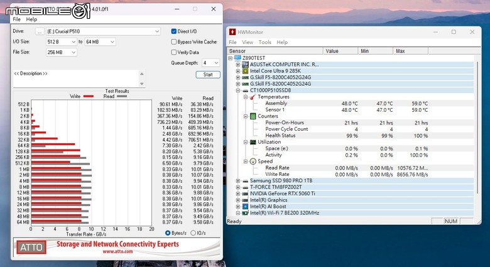Click the Utilization chip icon
Viewport: 490px width, 267px height.
pos(253,142)
